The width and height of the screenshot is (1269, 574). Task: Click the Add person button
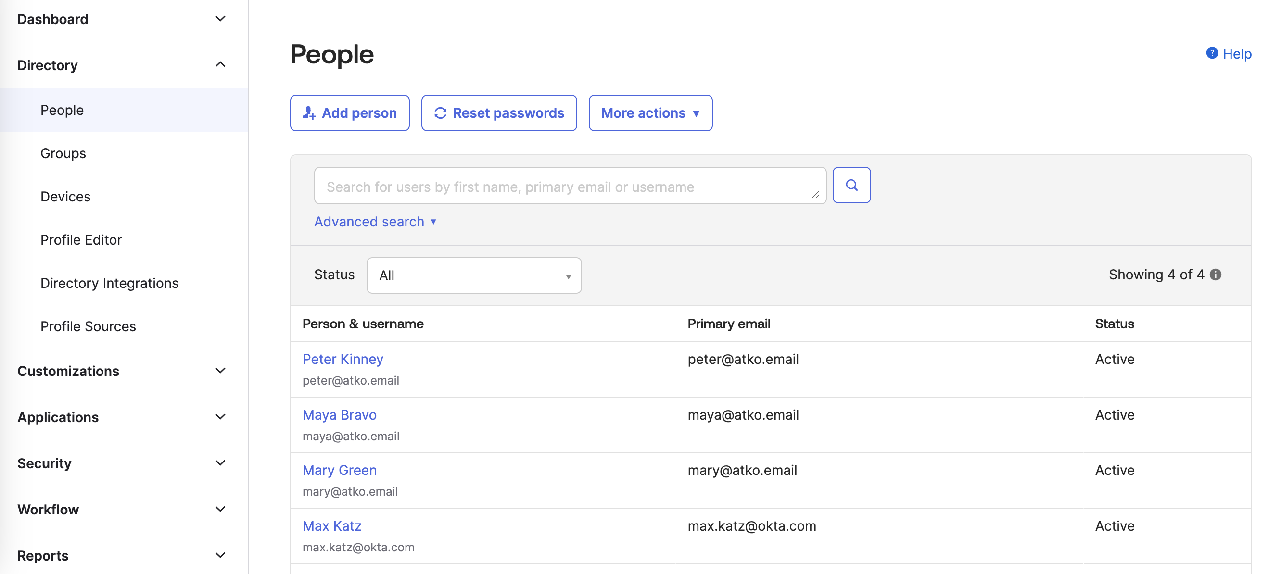tap(349, 112)
